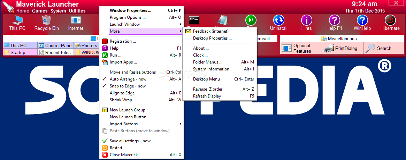
Task: Click the Maverick rocket logo icon
Action: click(8, 7)
